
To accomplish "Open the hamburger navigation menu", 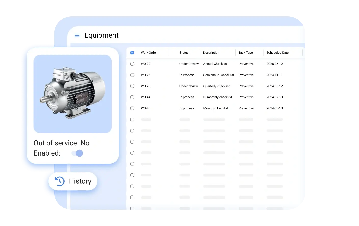I will (77, 35).
